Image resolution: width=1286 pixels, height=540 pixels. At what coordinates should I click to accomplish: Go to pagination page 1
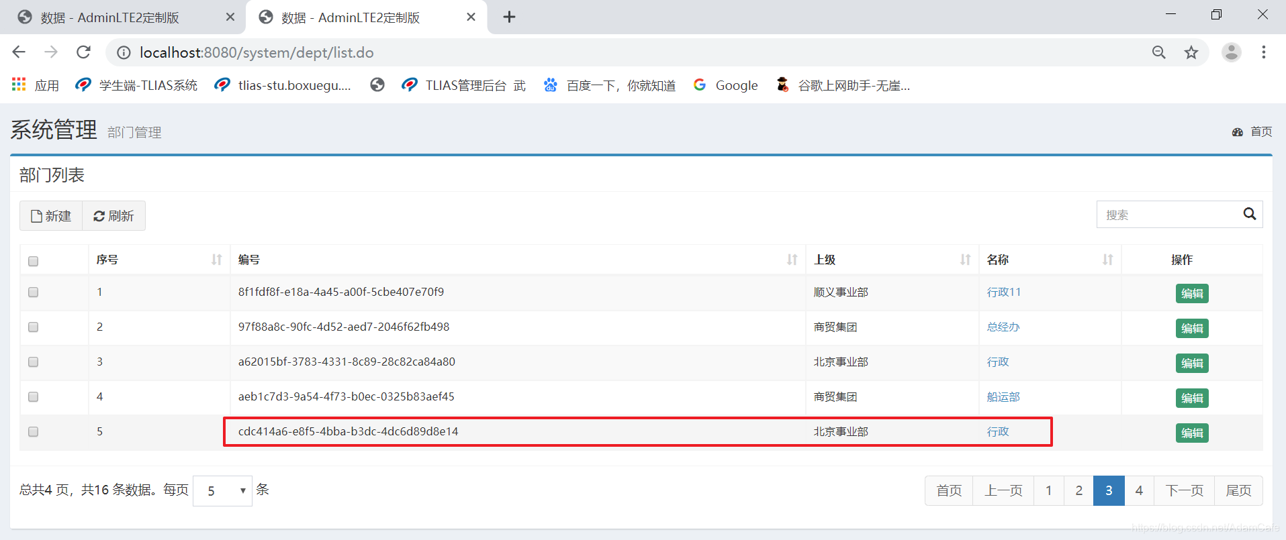pos(1049,490)
